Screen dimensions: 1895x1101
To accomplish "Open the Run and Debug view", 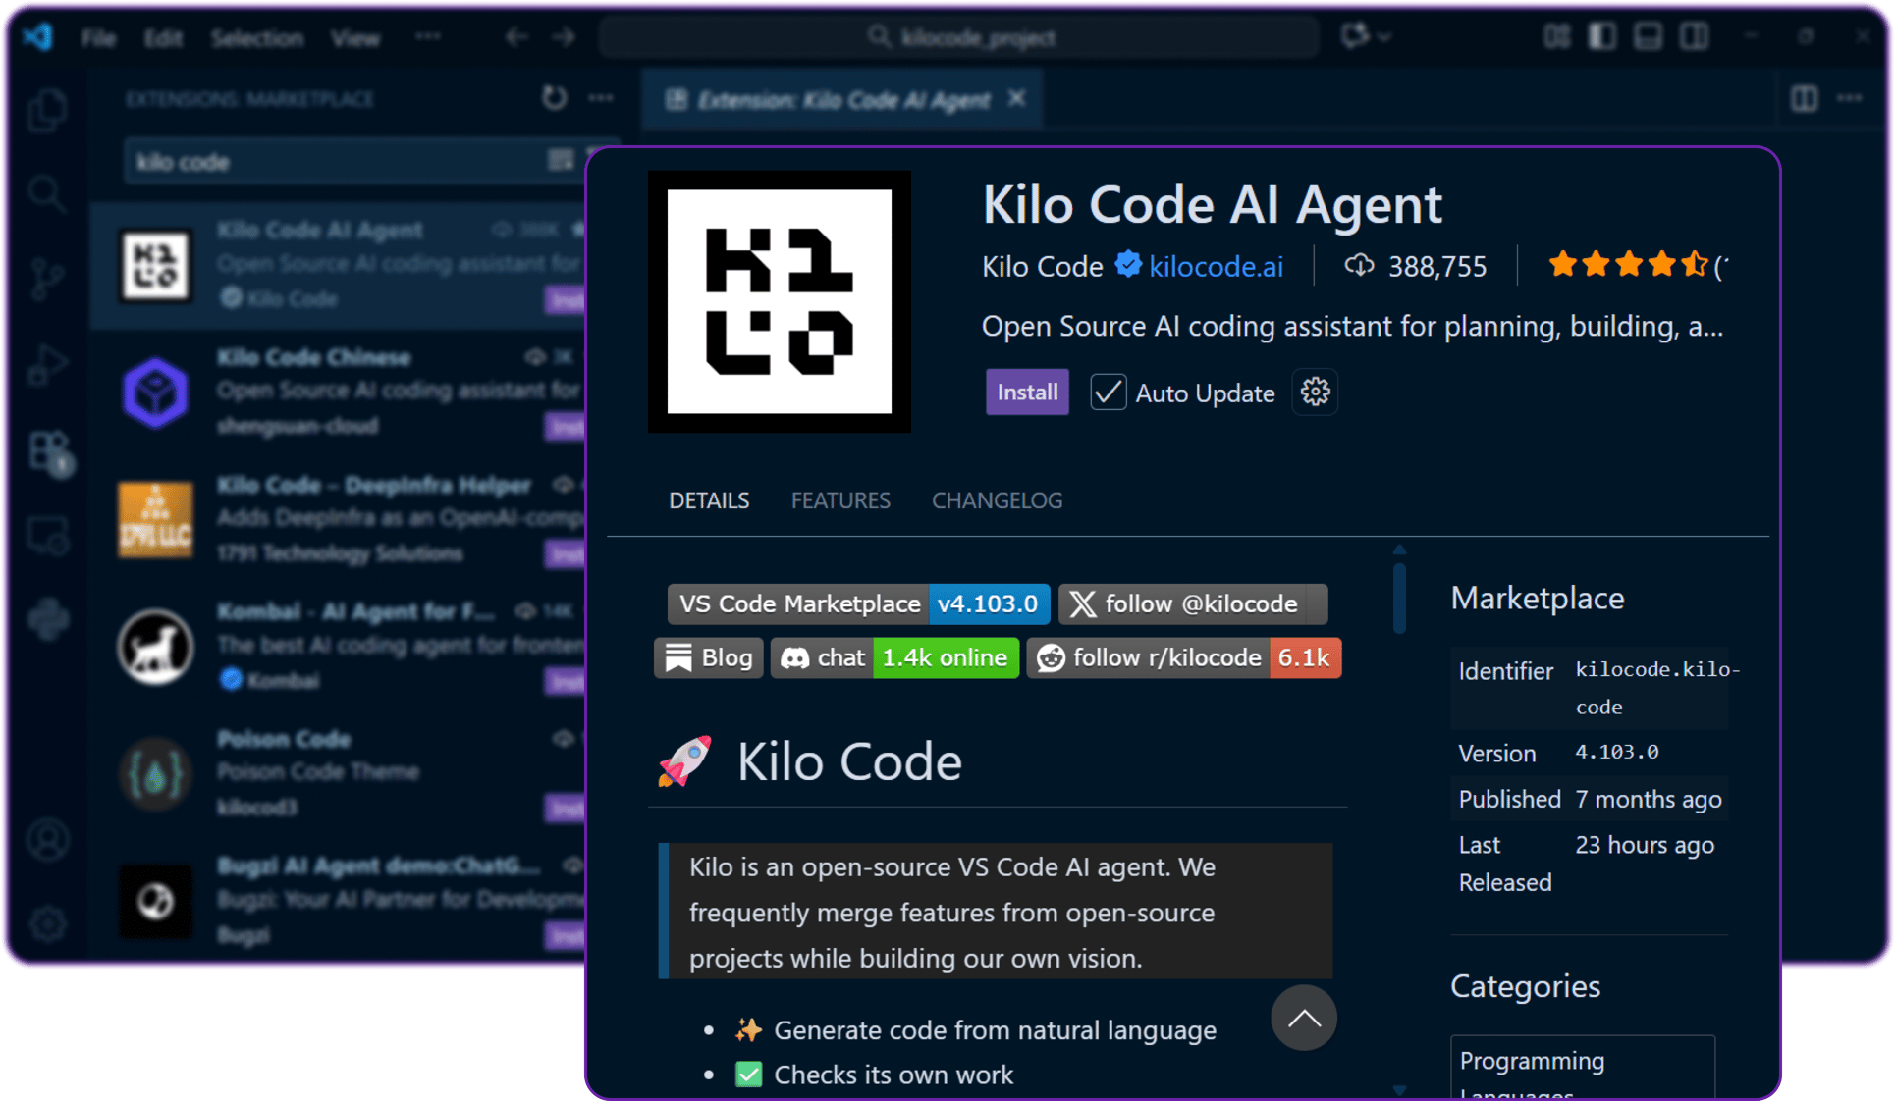I will pyautogui.click(x=46, y=365).
